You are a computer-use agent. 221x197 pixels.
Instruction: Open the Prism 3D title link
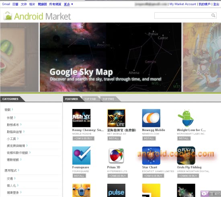114,167
